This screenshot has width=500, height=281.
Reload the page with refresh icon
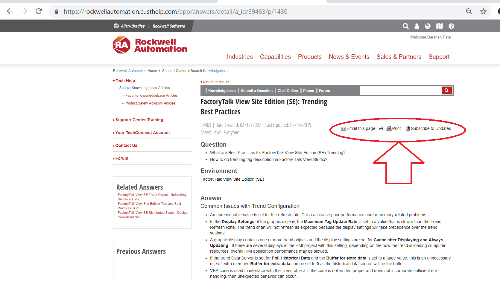click(x=39, y=11)
